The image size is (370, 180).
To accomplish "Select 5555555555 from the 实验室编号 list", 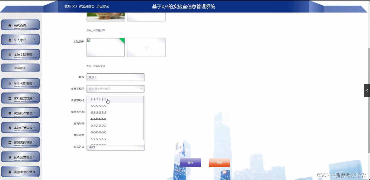I will (98, 126).
